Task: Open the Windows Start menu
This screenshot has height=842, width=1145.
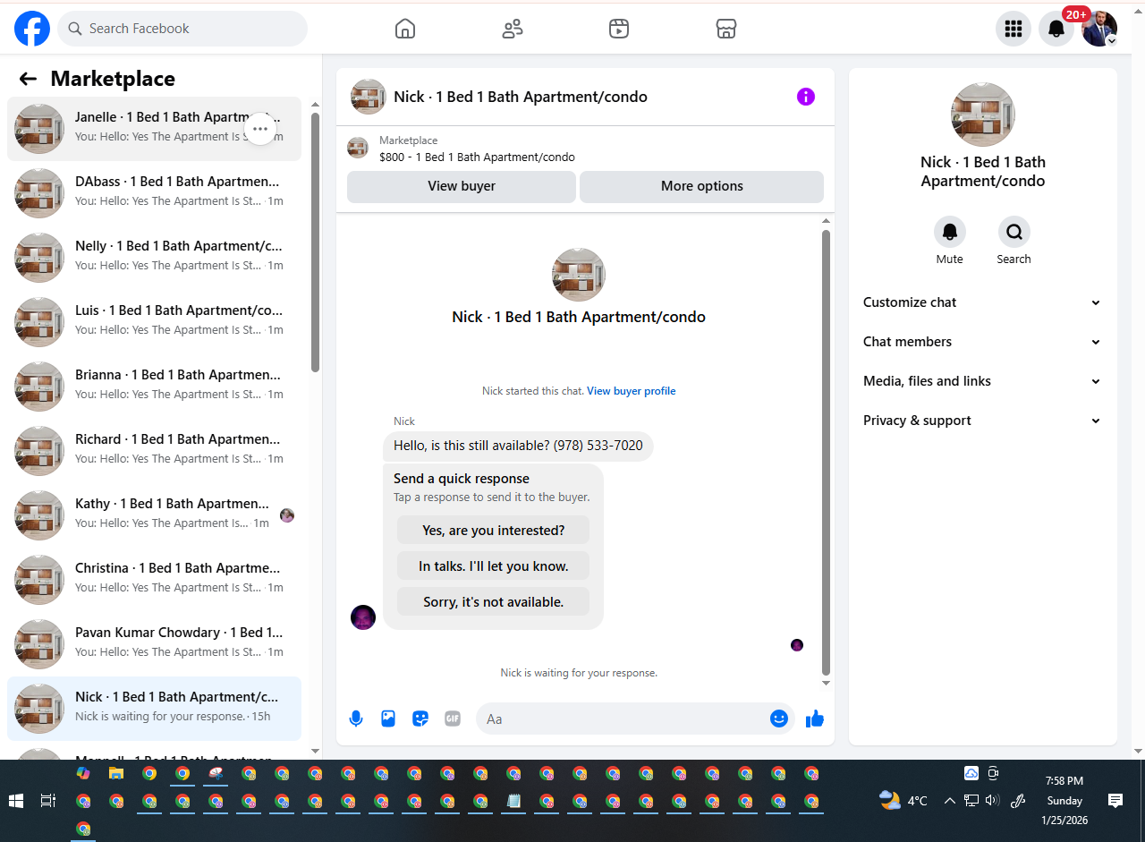Action: point(16,801)
